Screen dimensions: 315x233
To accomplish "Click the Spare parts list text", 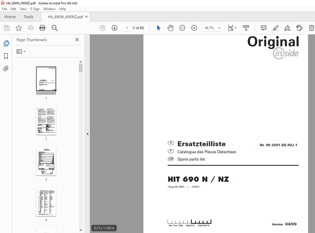I will pos(191,159).
